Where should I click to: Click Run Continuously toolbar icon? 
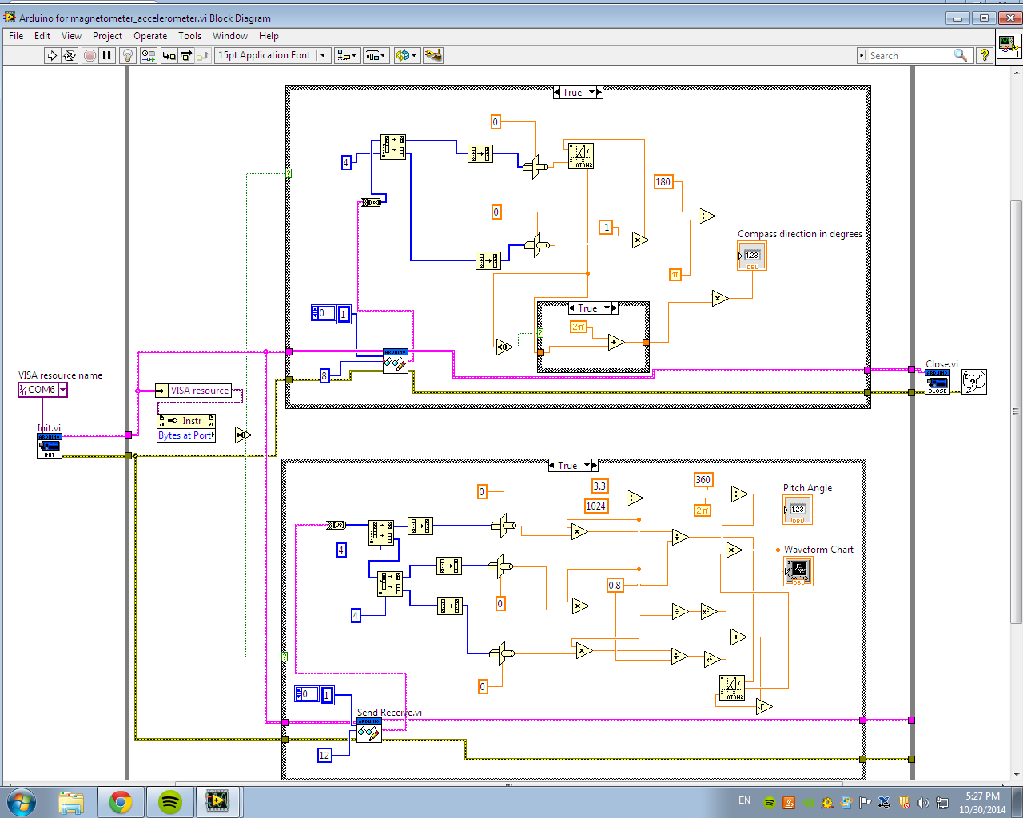(70, 55)
